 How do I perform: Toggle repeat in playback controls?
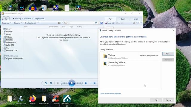(51, 83)
